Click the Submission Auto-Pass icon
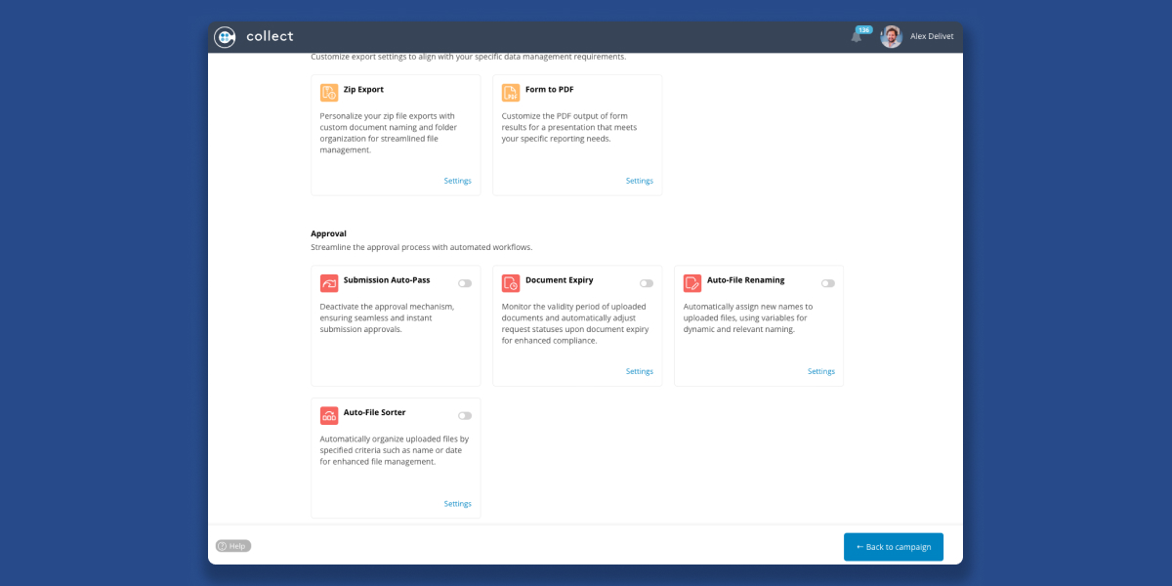The height and width of the screenshot is (586, 1172). click(x=329, y=283)
